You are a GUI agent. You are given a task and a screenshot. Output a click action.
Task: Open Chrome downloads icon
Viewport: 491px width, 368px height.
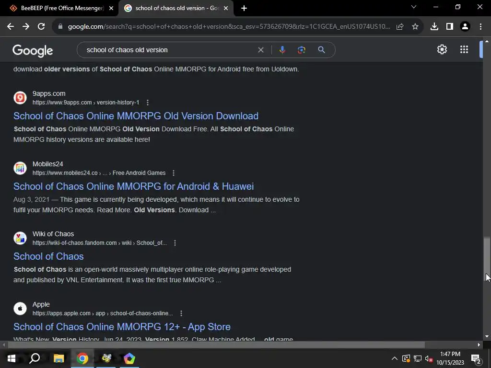click(x=434, y=27)
